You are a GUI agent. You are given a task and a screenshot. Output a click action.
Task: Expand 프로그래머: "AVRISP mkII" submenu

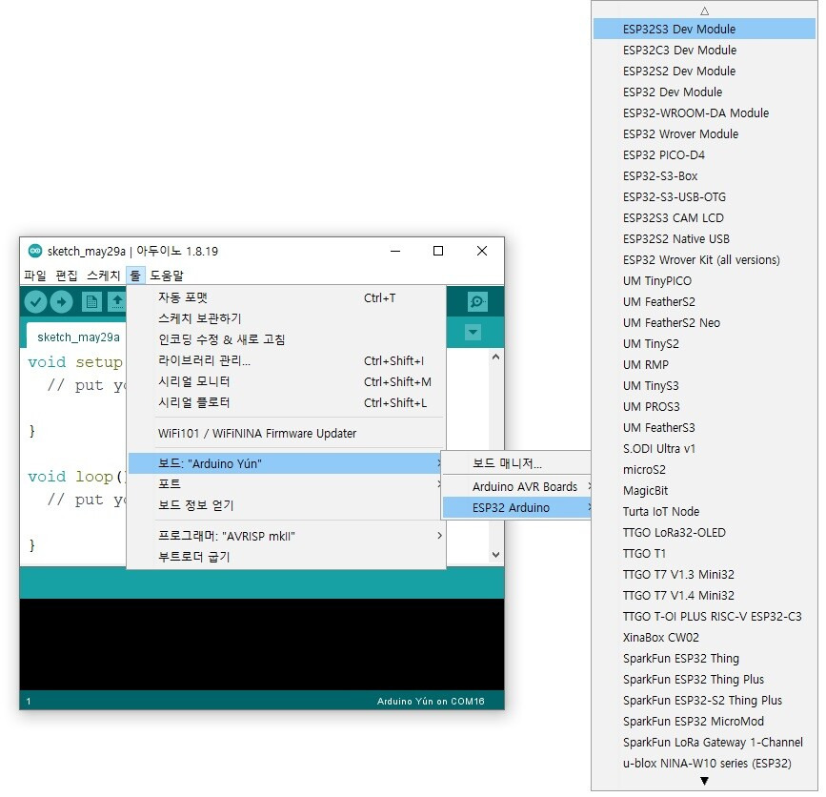(x=285, y=536)
